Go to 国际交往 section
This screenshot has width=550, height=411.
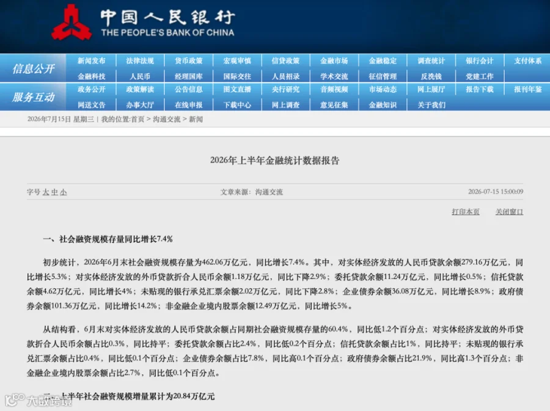[x=237, y=76]
